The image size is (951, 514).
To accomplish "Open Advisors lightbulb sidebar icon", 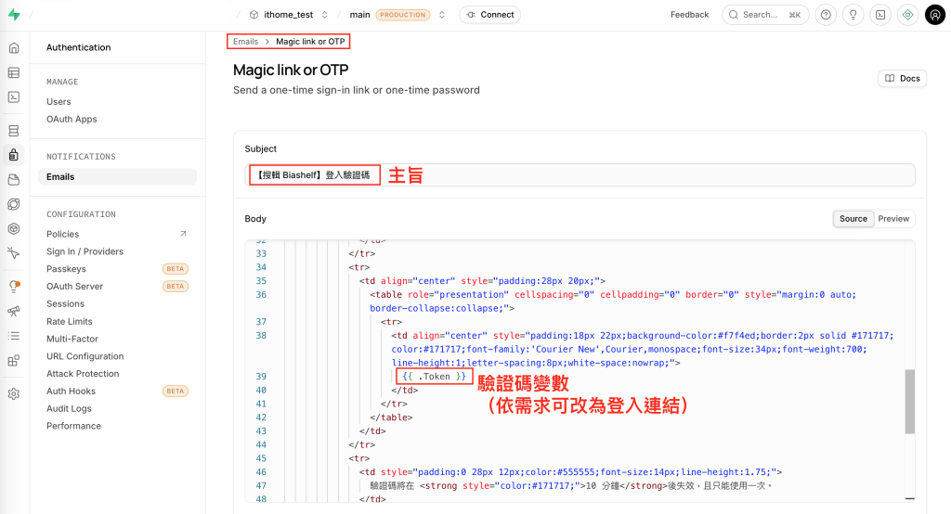I will coord(14,287).
